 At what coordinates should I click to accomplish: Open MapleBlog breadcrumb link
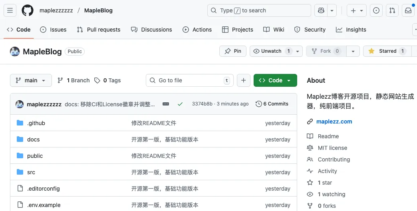[x=98, y=10]
